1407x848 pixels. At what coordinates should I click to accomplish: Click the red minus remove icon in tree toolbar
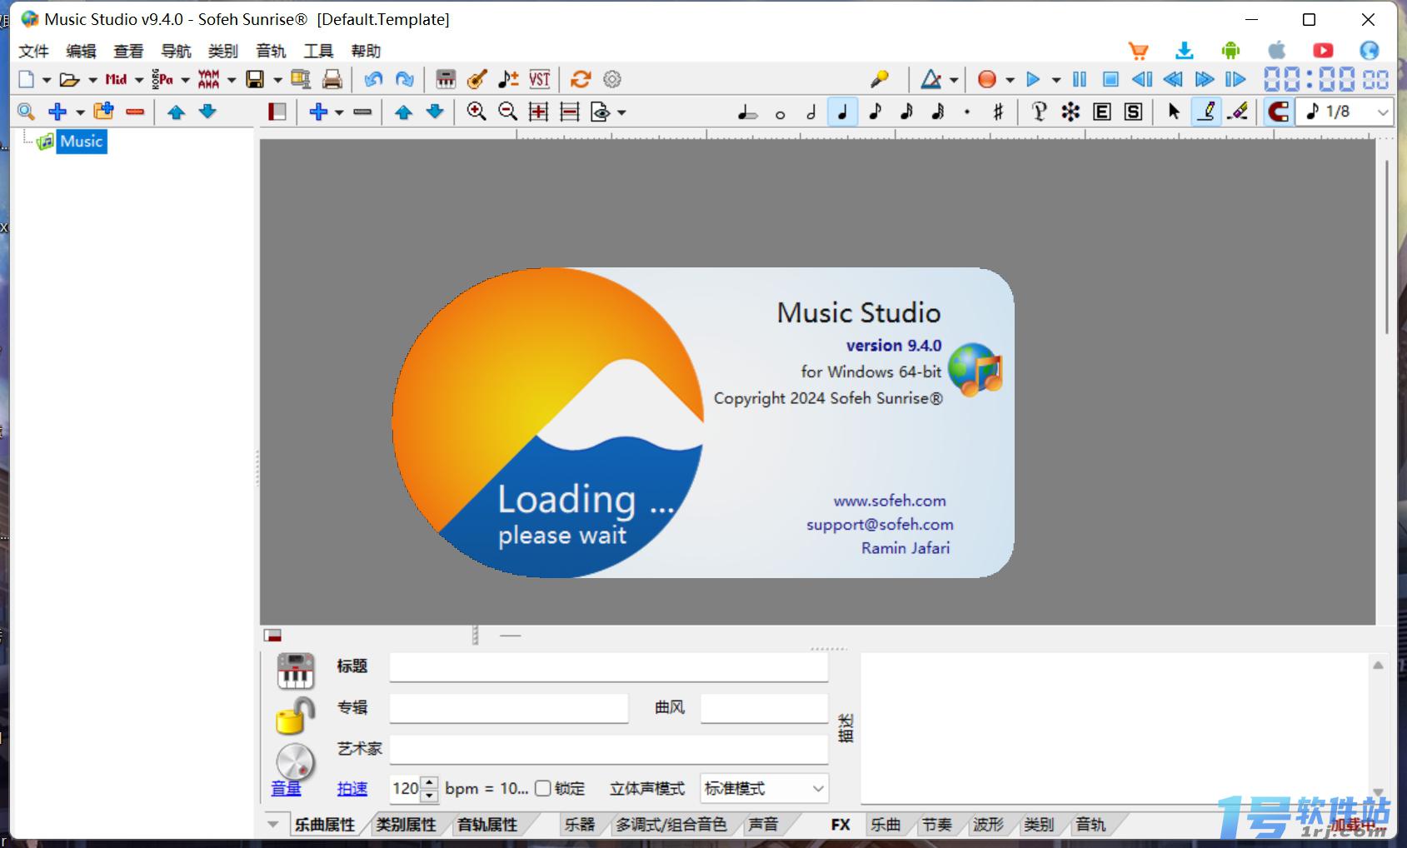click(135, 112)
